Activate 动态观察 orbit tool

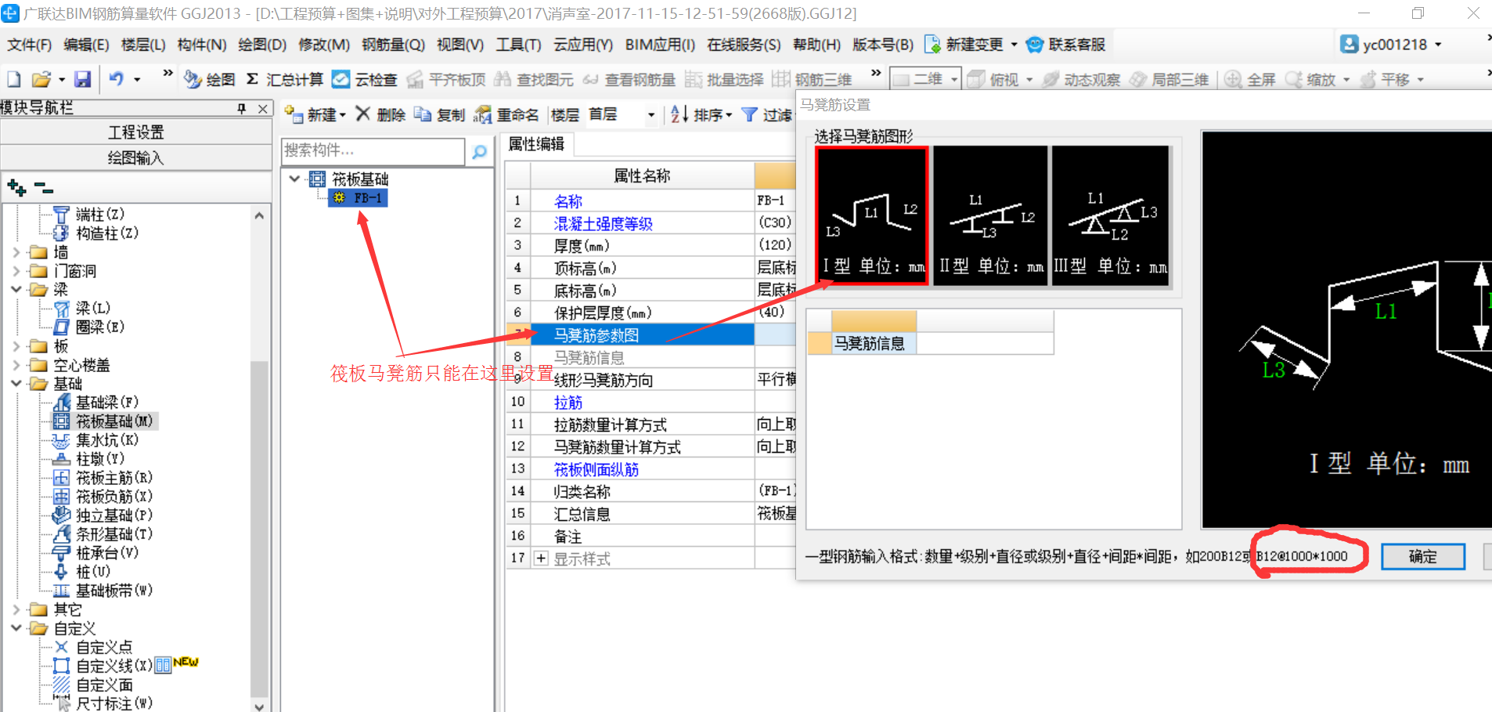click(x=1081, y=79)
